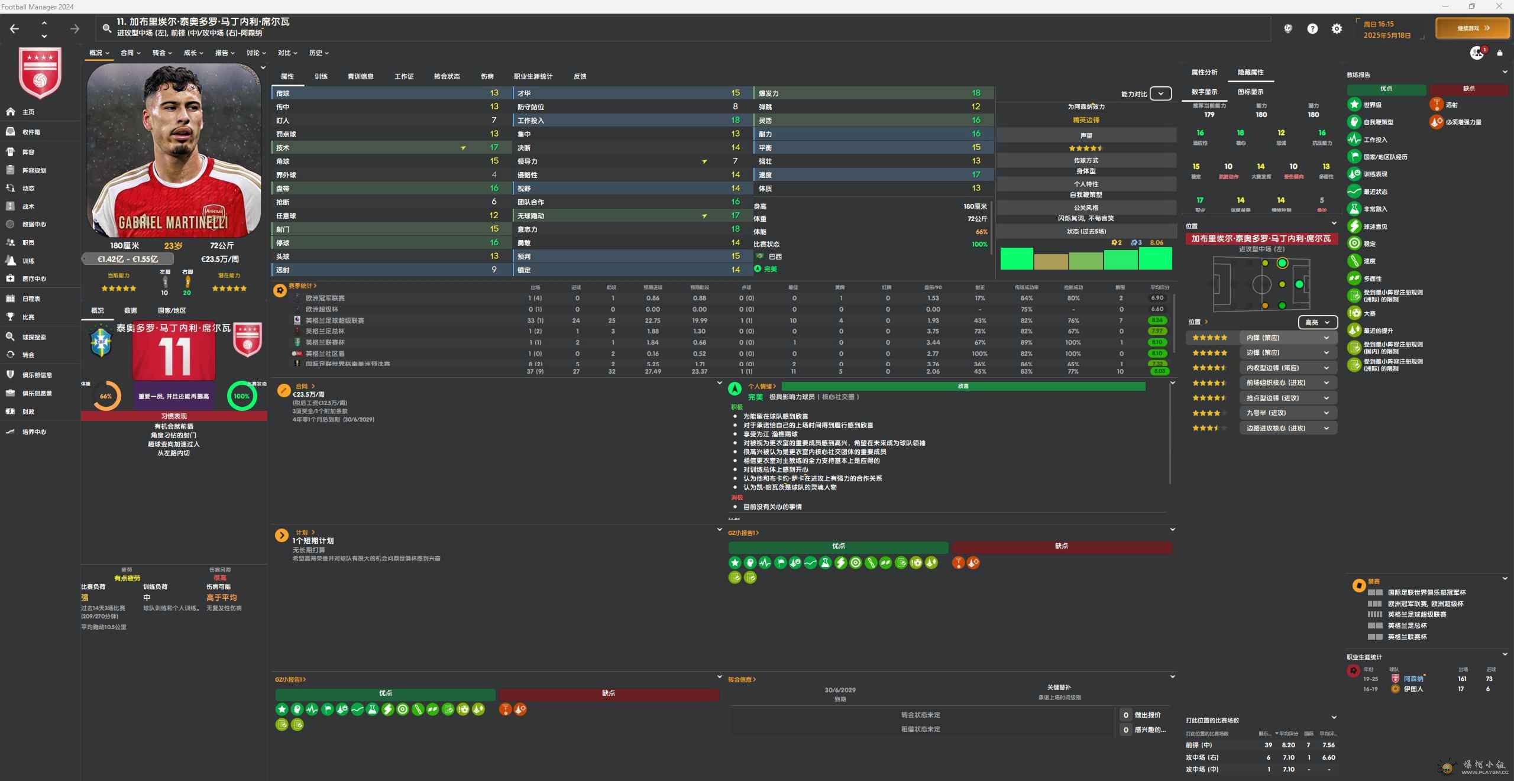
Task: Click the 赛季统计 season stats round icon
Action: 280,291
